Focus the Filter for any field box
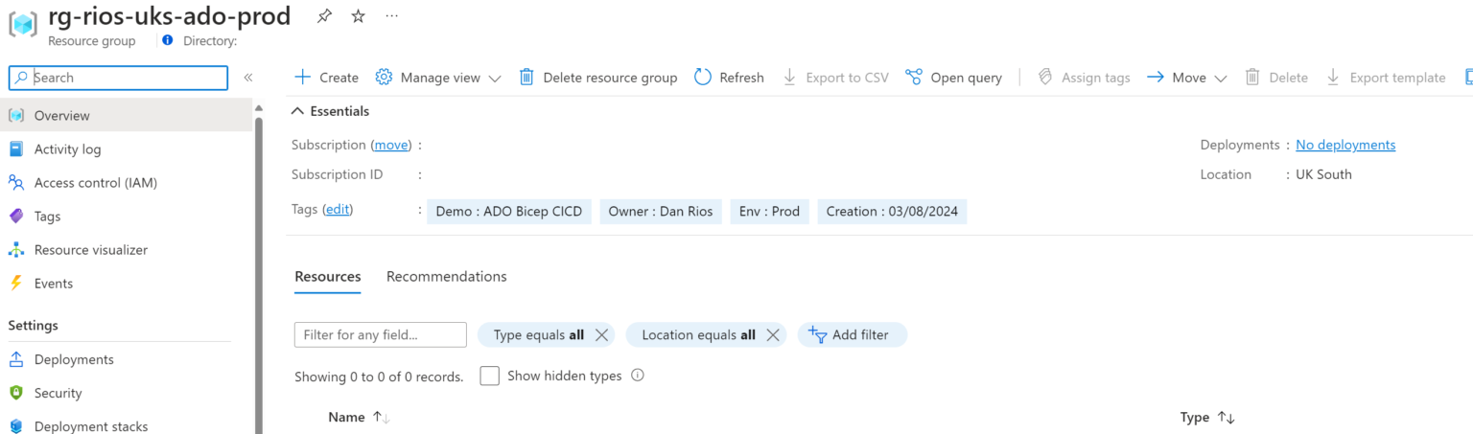 pyautogui.click(x=380, y=335)
